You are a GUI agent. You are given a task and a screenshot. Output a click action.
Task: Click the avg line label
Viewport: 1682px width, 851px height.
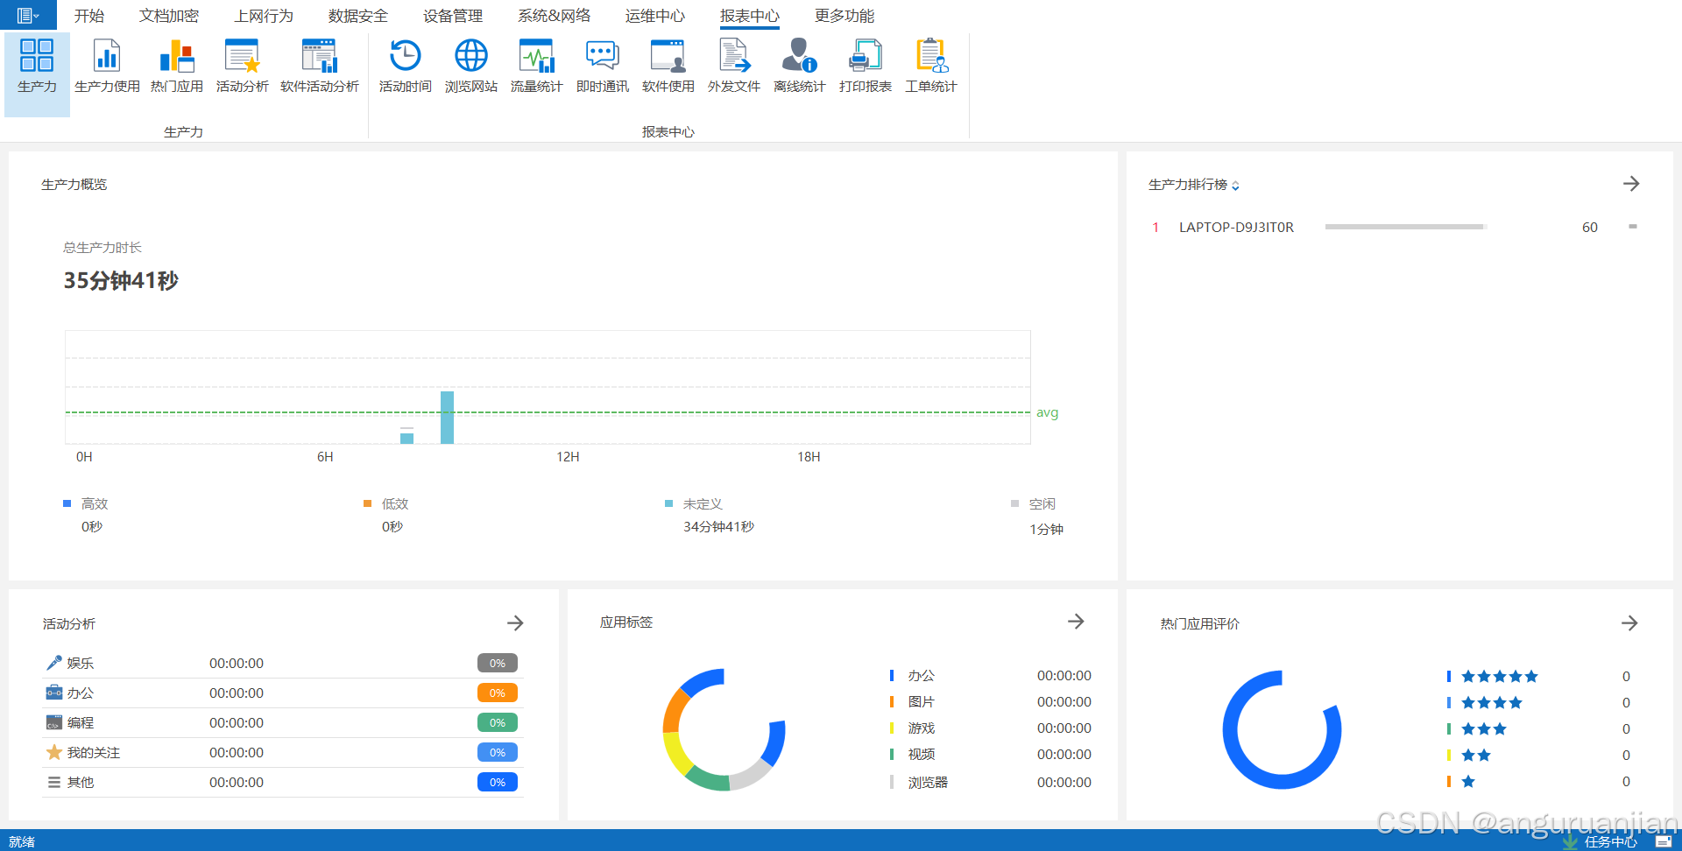1047,412
